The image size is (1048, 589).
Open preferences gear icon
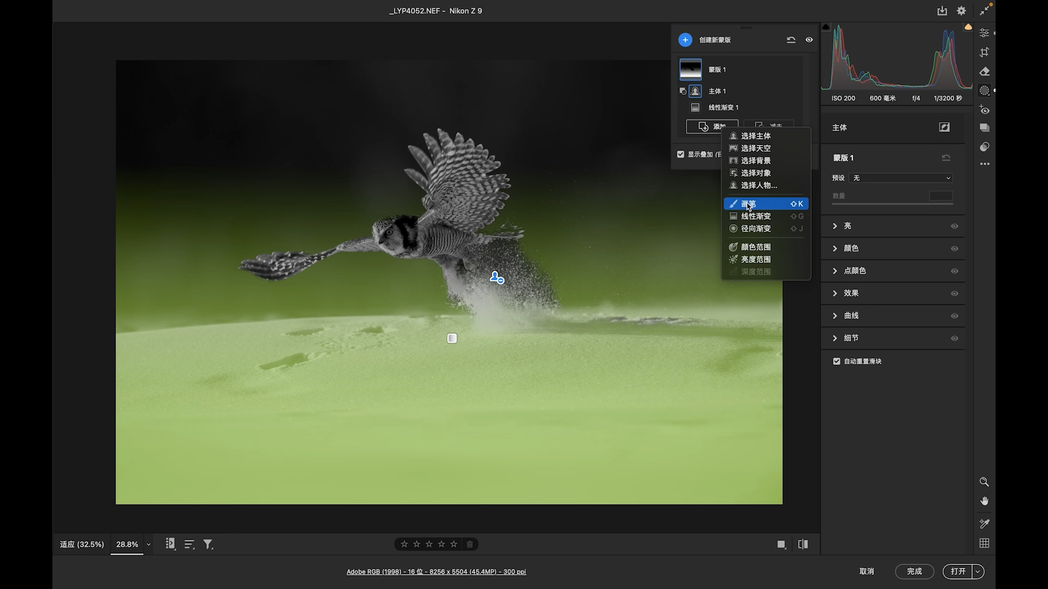[961, 11]
